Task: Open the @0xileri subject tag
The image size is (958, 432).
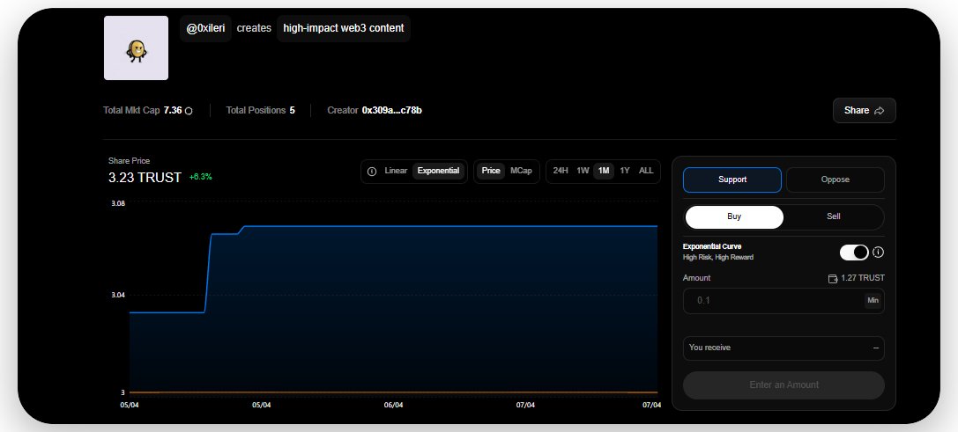Action: [x=205, y=28]
